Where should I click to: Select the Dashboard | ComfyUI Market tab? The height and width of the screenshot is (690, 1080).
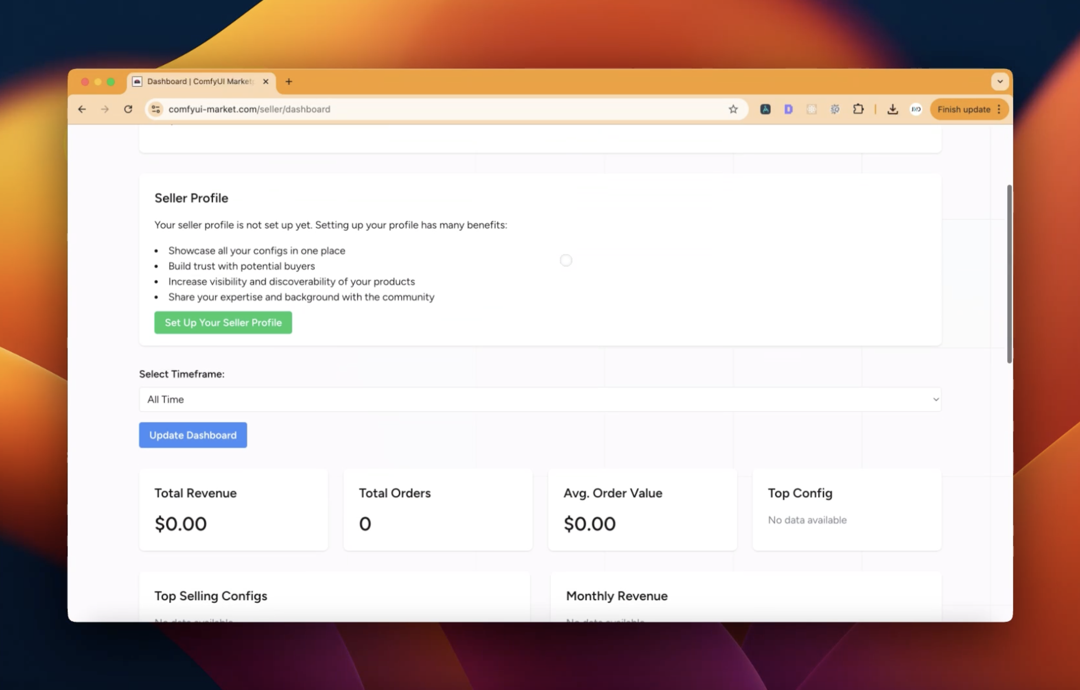(199, 82)
